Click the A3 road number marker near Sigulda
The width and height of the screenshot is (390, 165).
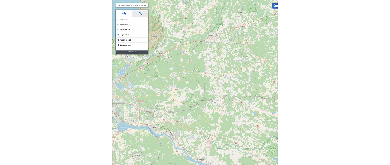click(x=177, y=46)
